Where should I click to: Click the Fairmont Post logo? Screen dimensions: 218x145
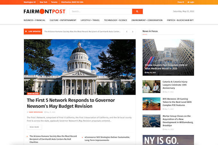point(44,12)
